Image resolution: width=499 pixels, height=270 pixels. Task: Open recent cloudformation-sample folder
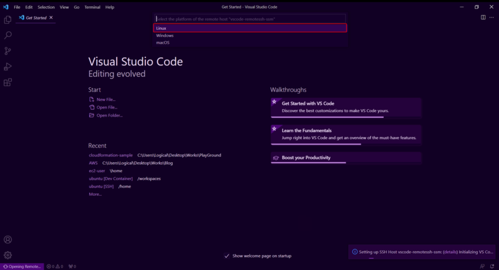[x=111, y=155]
